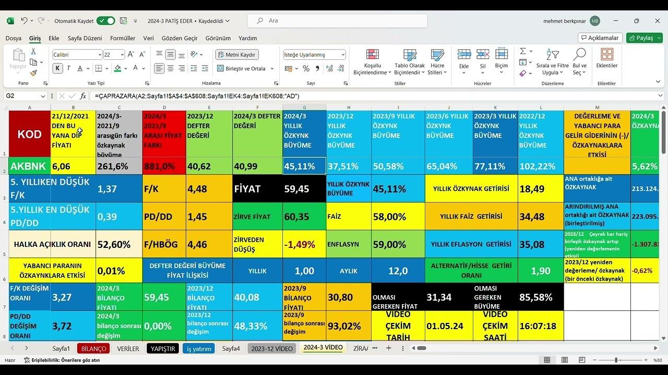The width and height of the screenshot is (668, 375).
Task: Add a new sheet with the plus icon
Action: [388, 348]
